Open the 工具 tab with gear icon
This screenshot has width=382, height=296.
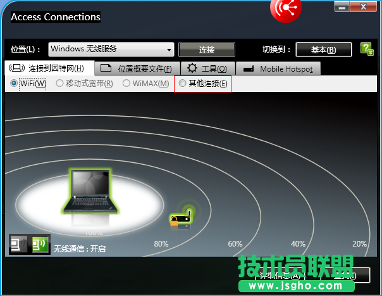point(208,68)
